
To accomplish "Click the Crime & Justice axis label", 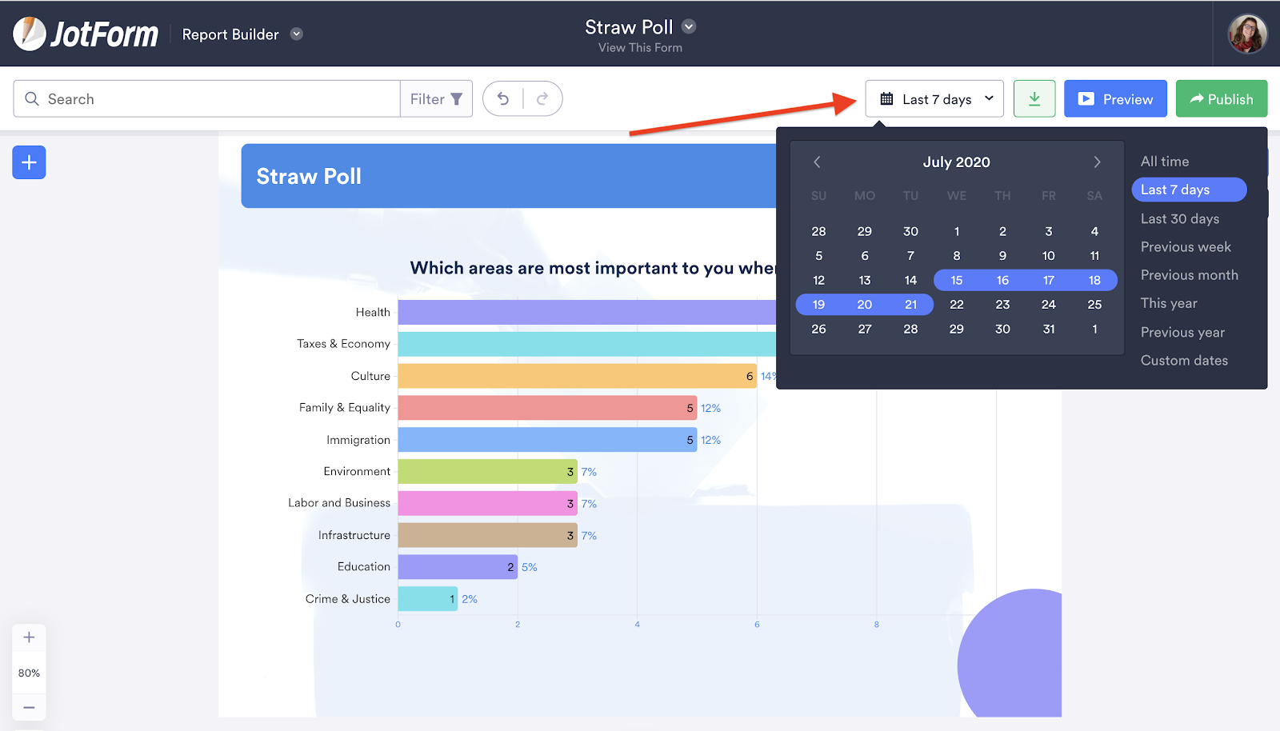I will (x=348, y=599).
